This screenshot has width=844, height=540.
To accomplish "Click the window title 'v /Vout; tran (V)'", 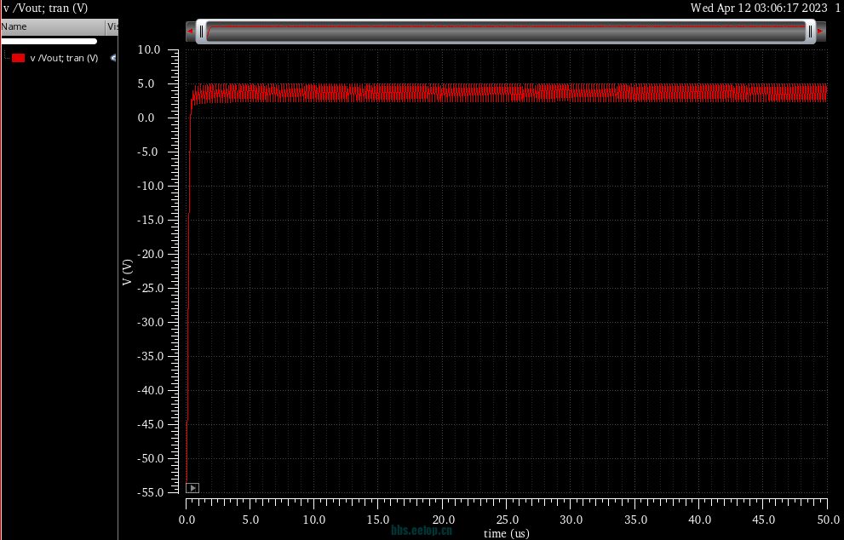I will coord(46,8).
